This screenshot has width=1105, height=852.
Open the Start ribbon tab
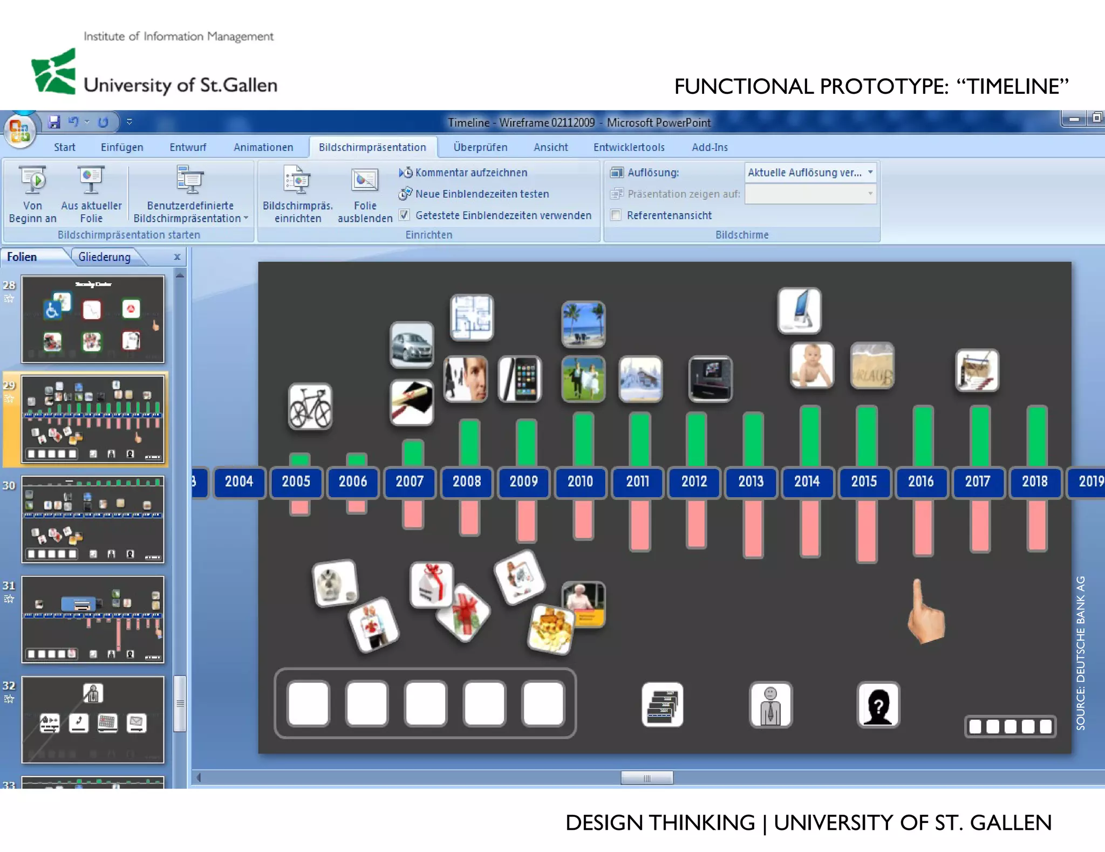pos(64,147)
